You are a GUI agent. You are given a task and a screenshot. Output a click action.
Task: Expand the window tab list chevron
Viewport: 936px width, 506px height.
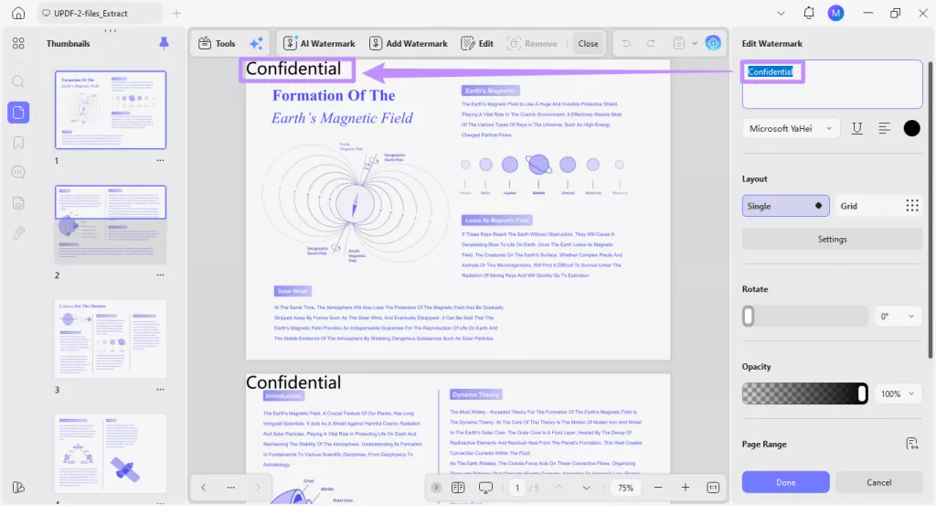click(781, 13)
